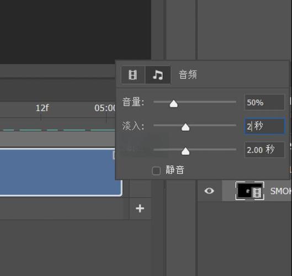Screen dimensions: 292x276
Task: Enable the 静音 mute checkbox
Action: (156, 171)
